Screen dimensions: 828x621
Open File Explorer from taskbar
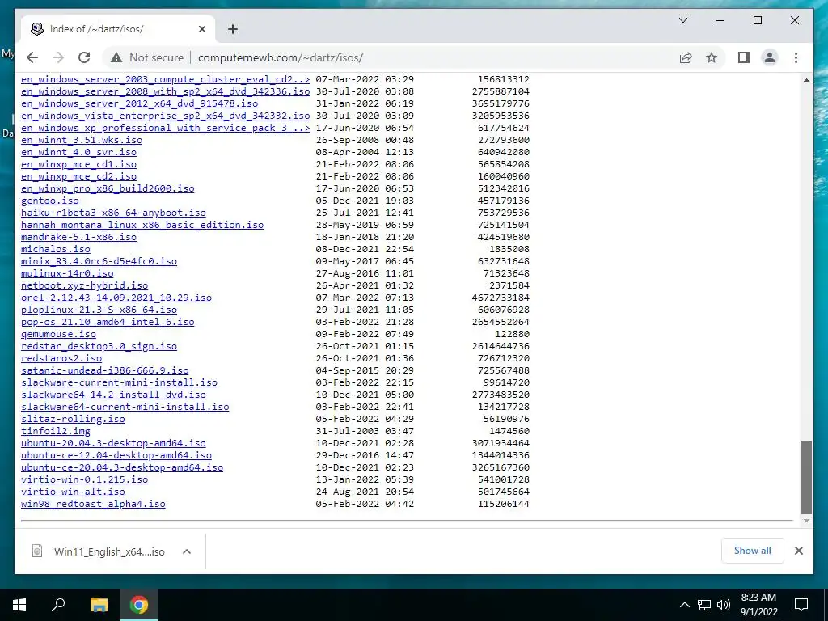coord(99,605)
